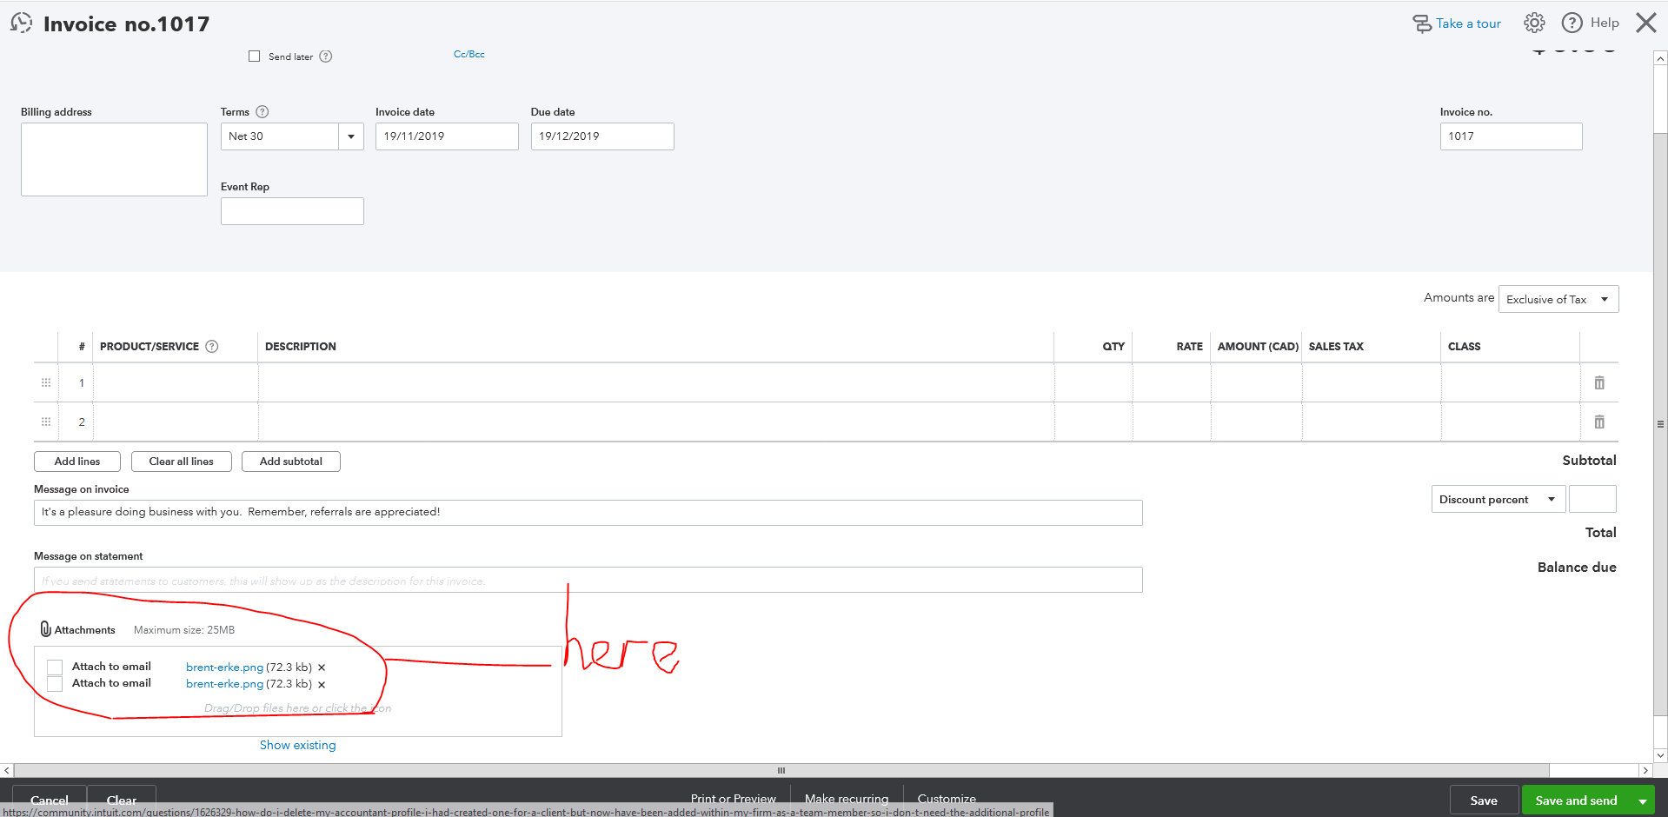Click the Take a tour icon
The image size is (1668, 817).
pyautogui.click(x=1422, y=23)
